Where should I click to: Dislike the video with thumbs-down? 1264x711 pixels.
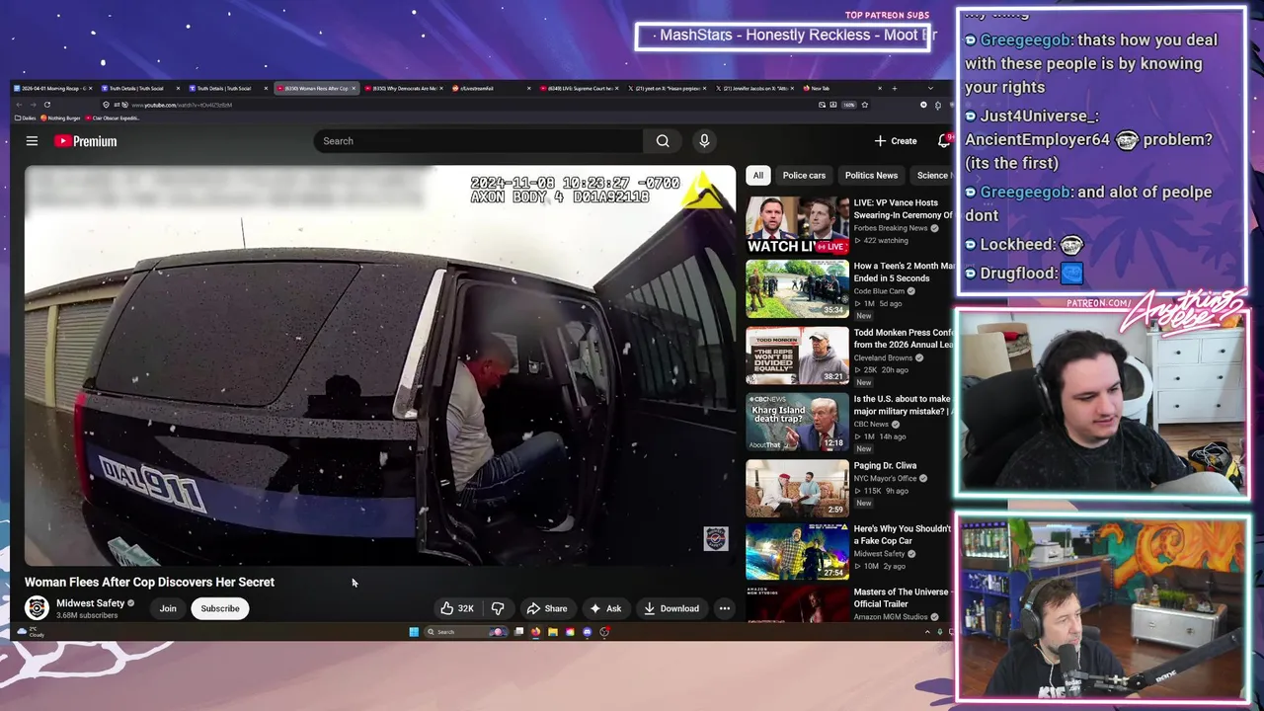(x=498, y=608)
